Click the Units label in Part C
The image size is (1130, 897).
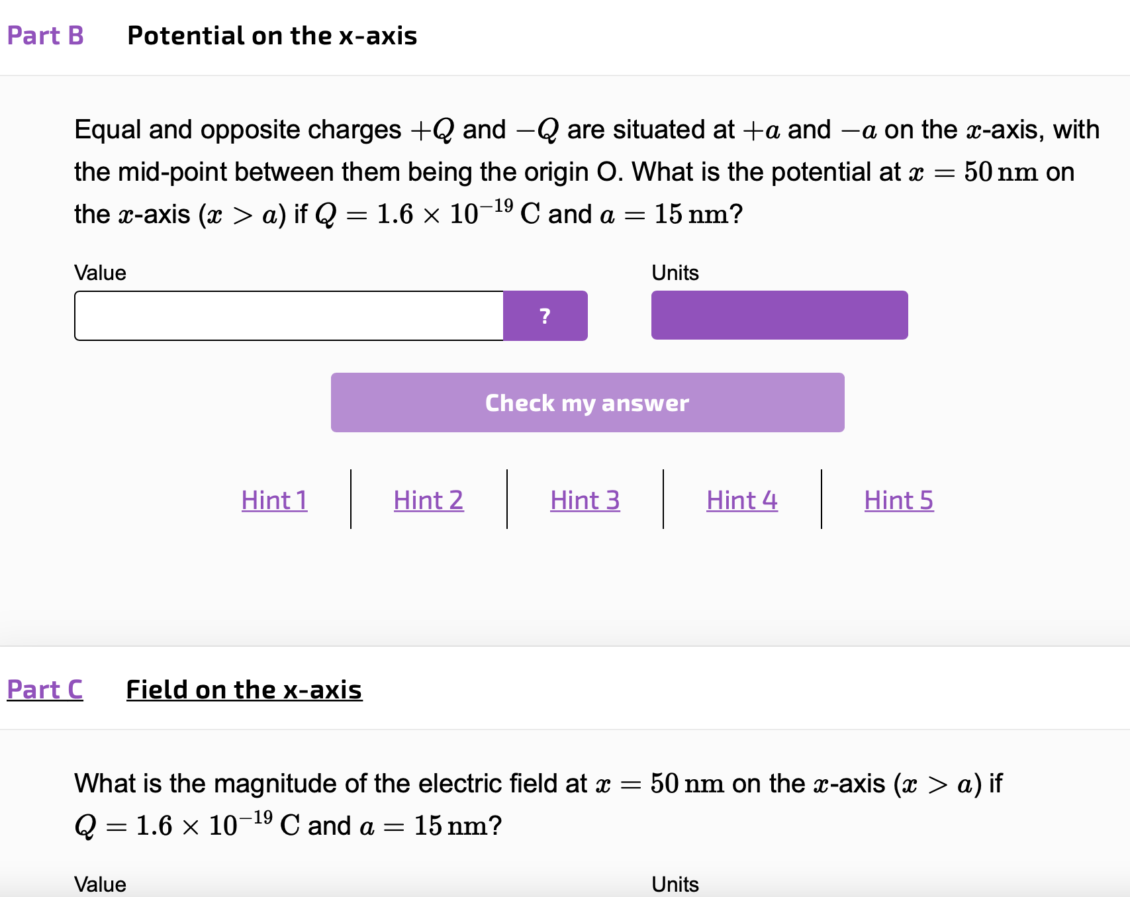pos(675,884)
